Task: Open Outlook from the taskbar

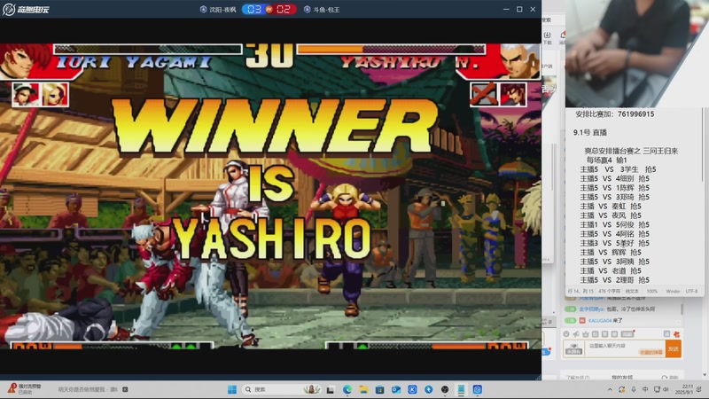Action: (x=396, y=389)
